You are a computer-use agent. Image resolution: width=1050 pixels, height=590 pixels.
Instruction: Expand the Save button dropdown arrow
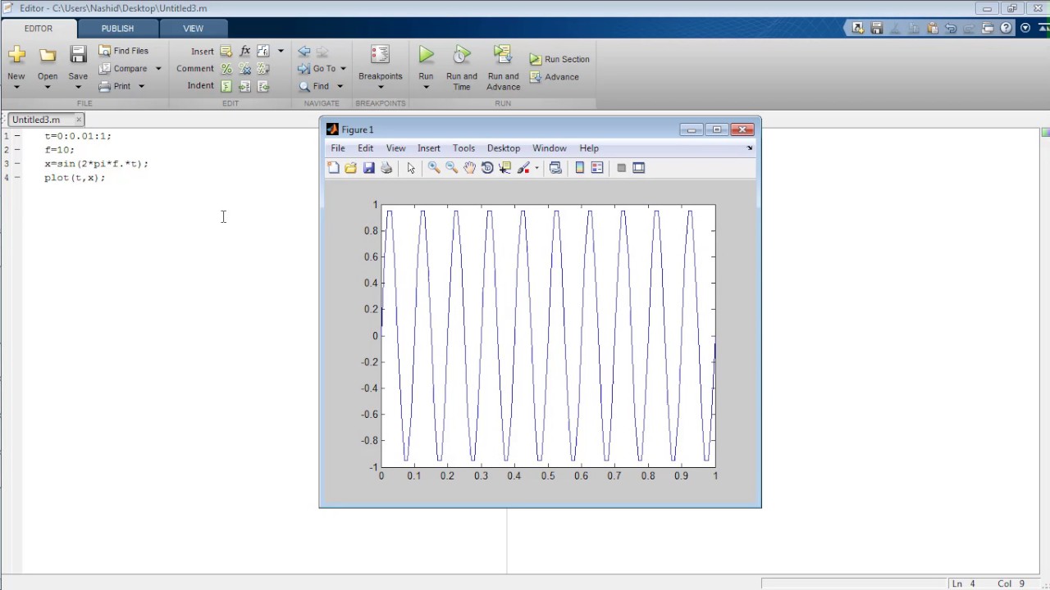click(78, 87)
